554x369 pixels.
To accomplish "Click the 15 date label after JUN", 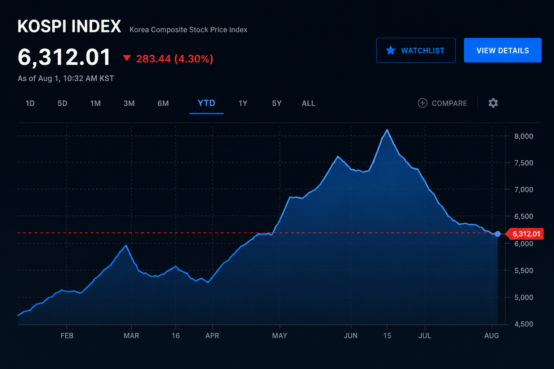I will click(387, 336).
